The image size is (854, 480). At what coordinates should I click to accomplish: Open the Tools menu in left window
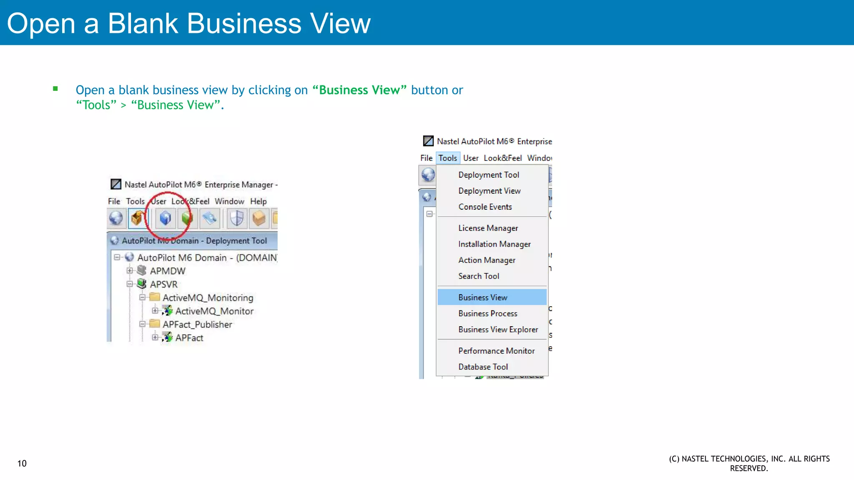coord(135,201)
